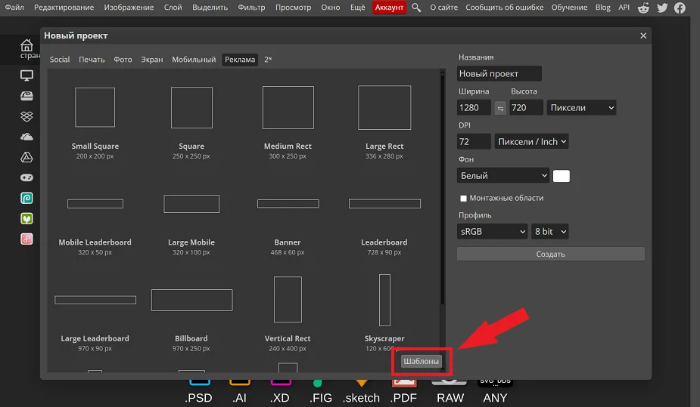The width and height of the screenshot is (700, 407).
Task: Click the white background color swatch
Action: [562, 176]
